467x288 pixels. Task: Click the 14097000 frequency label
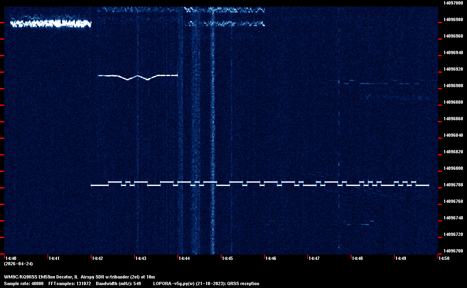[x=453, y=3]
